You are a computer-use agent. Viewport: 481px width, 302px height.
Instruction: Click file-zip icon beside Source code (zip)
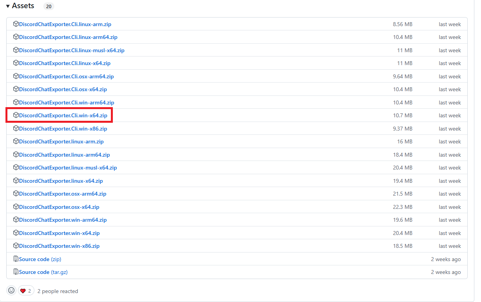(x=16, y=259)
